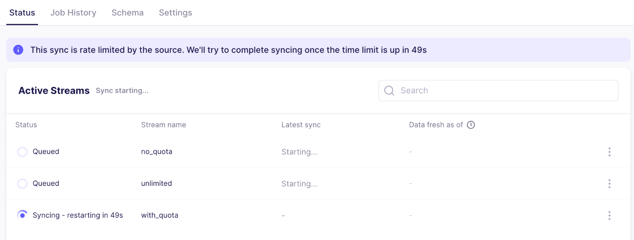Screen dimensions: 634x240
Task: Click the syncing spinner icon for with_quota
Action: tap(23, 215)
